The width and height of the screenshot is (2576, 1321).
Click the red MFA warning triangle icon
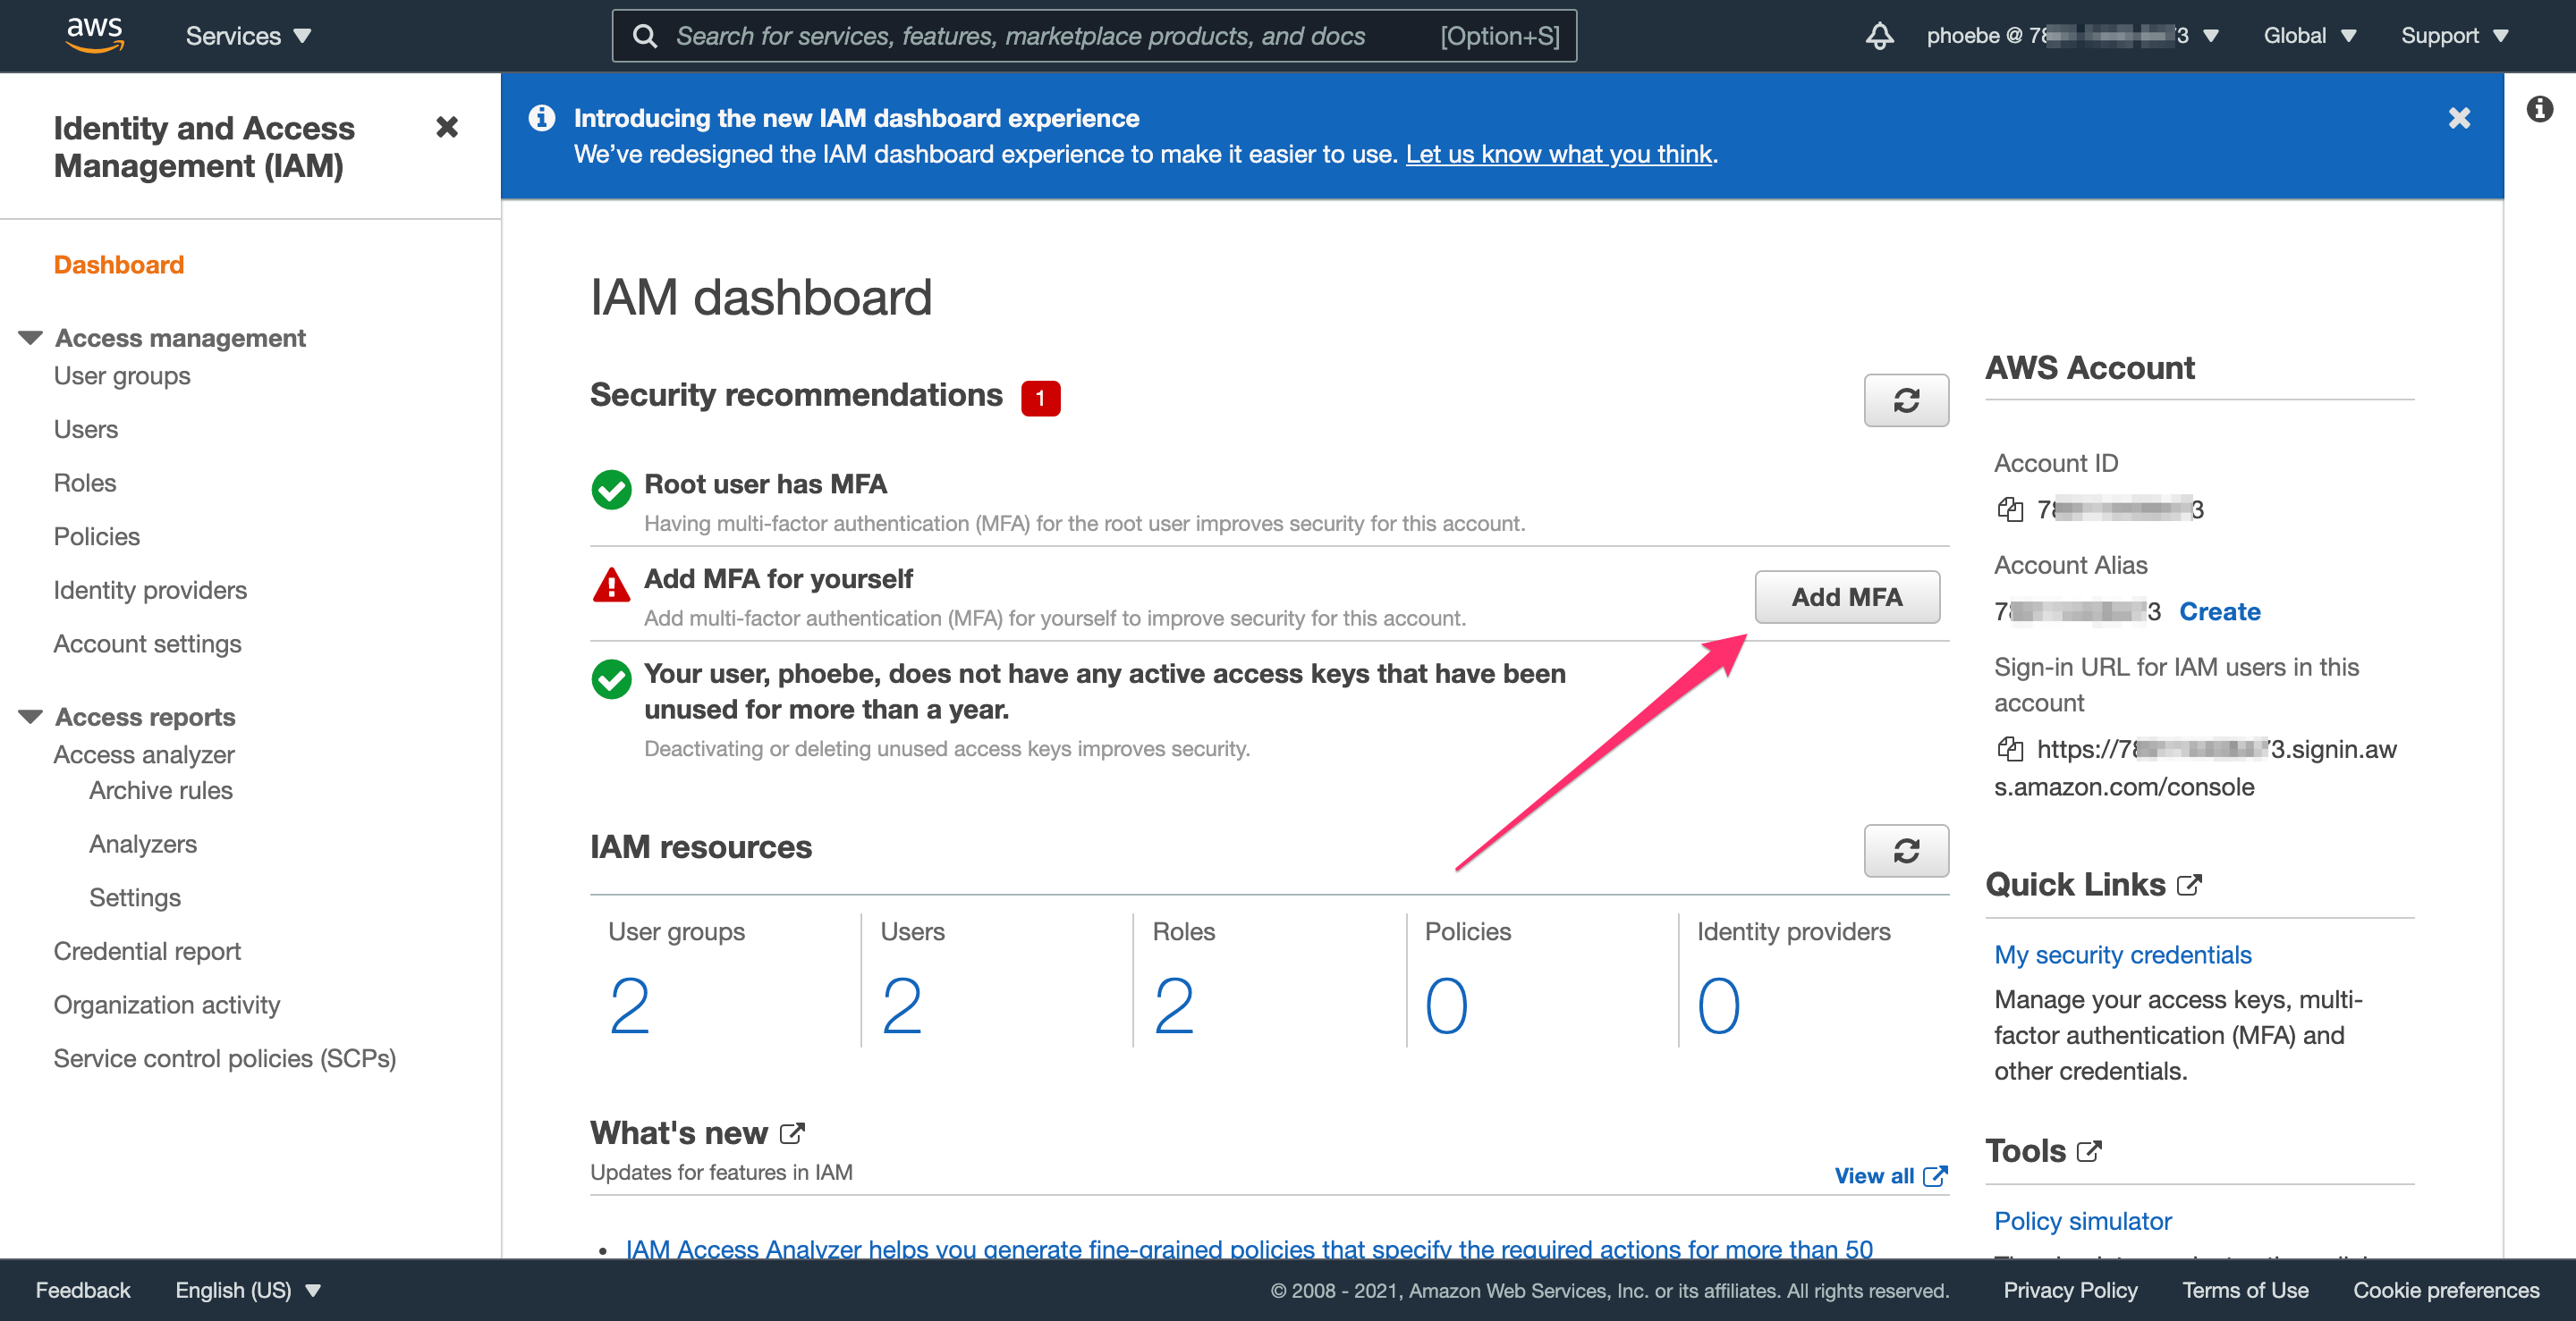[611, 585]
